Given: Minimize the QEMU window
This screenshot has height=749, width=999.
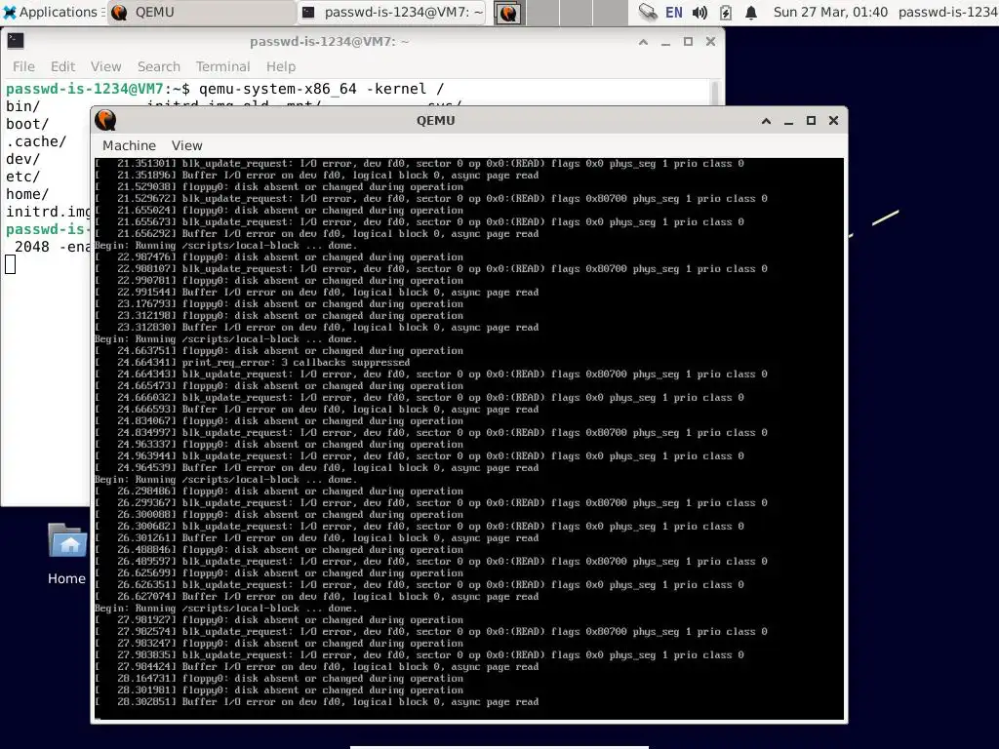Looking at the screenshot, I should coord(788,120).
